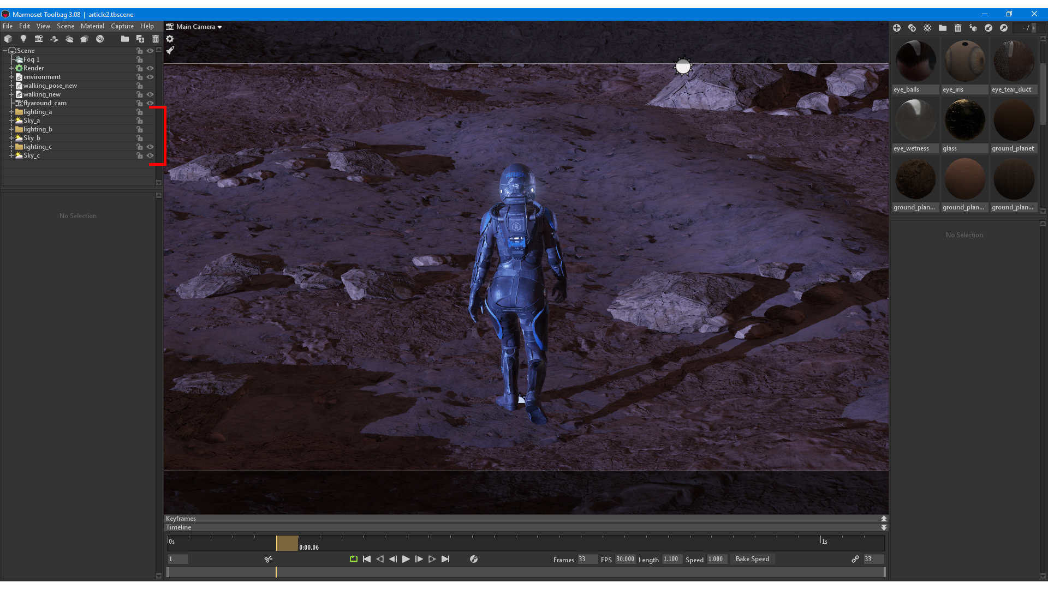Open the Main Camera dropdown
The height and width of the screenshot is (589, 1048).
click(194, 27)
